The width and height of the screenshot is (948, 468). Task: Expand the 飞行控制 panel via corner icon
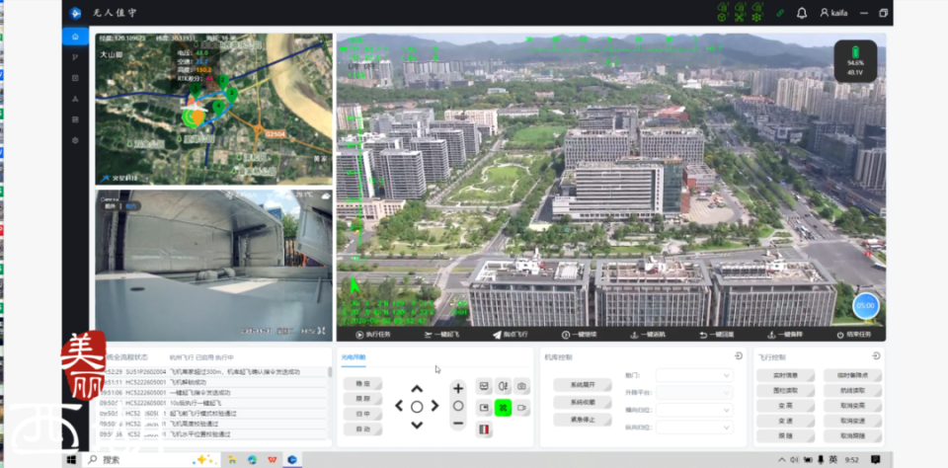876,356
